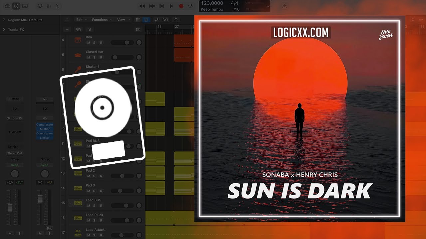426x239 pixels.
Task: Toggle the Flex view icon
Action: 165,20
